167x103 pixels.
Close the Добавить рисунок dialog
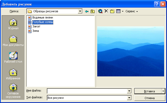163,4
